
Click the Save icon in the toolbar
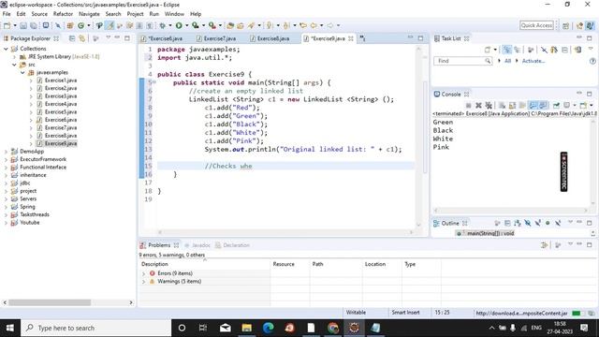[23, 25]
